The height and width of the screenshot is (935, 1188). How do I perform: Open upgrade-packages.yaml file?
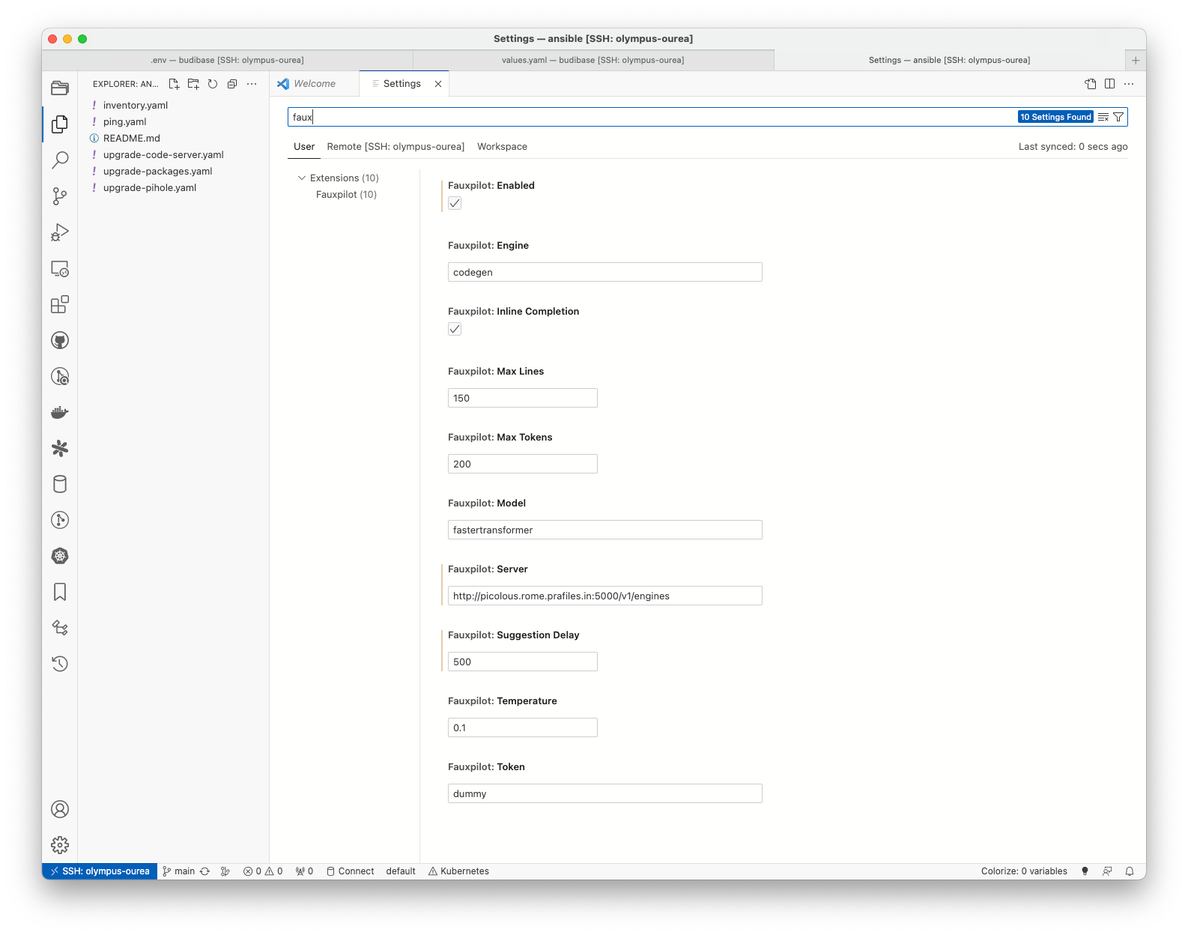(174, 171)
